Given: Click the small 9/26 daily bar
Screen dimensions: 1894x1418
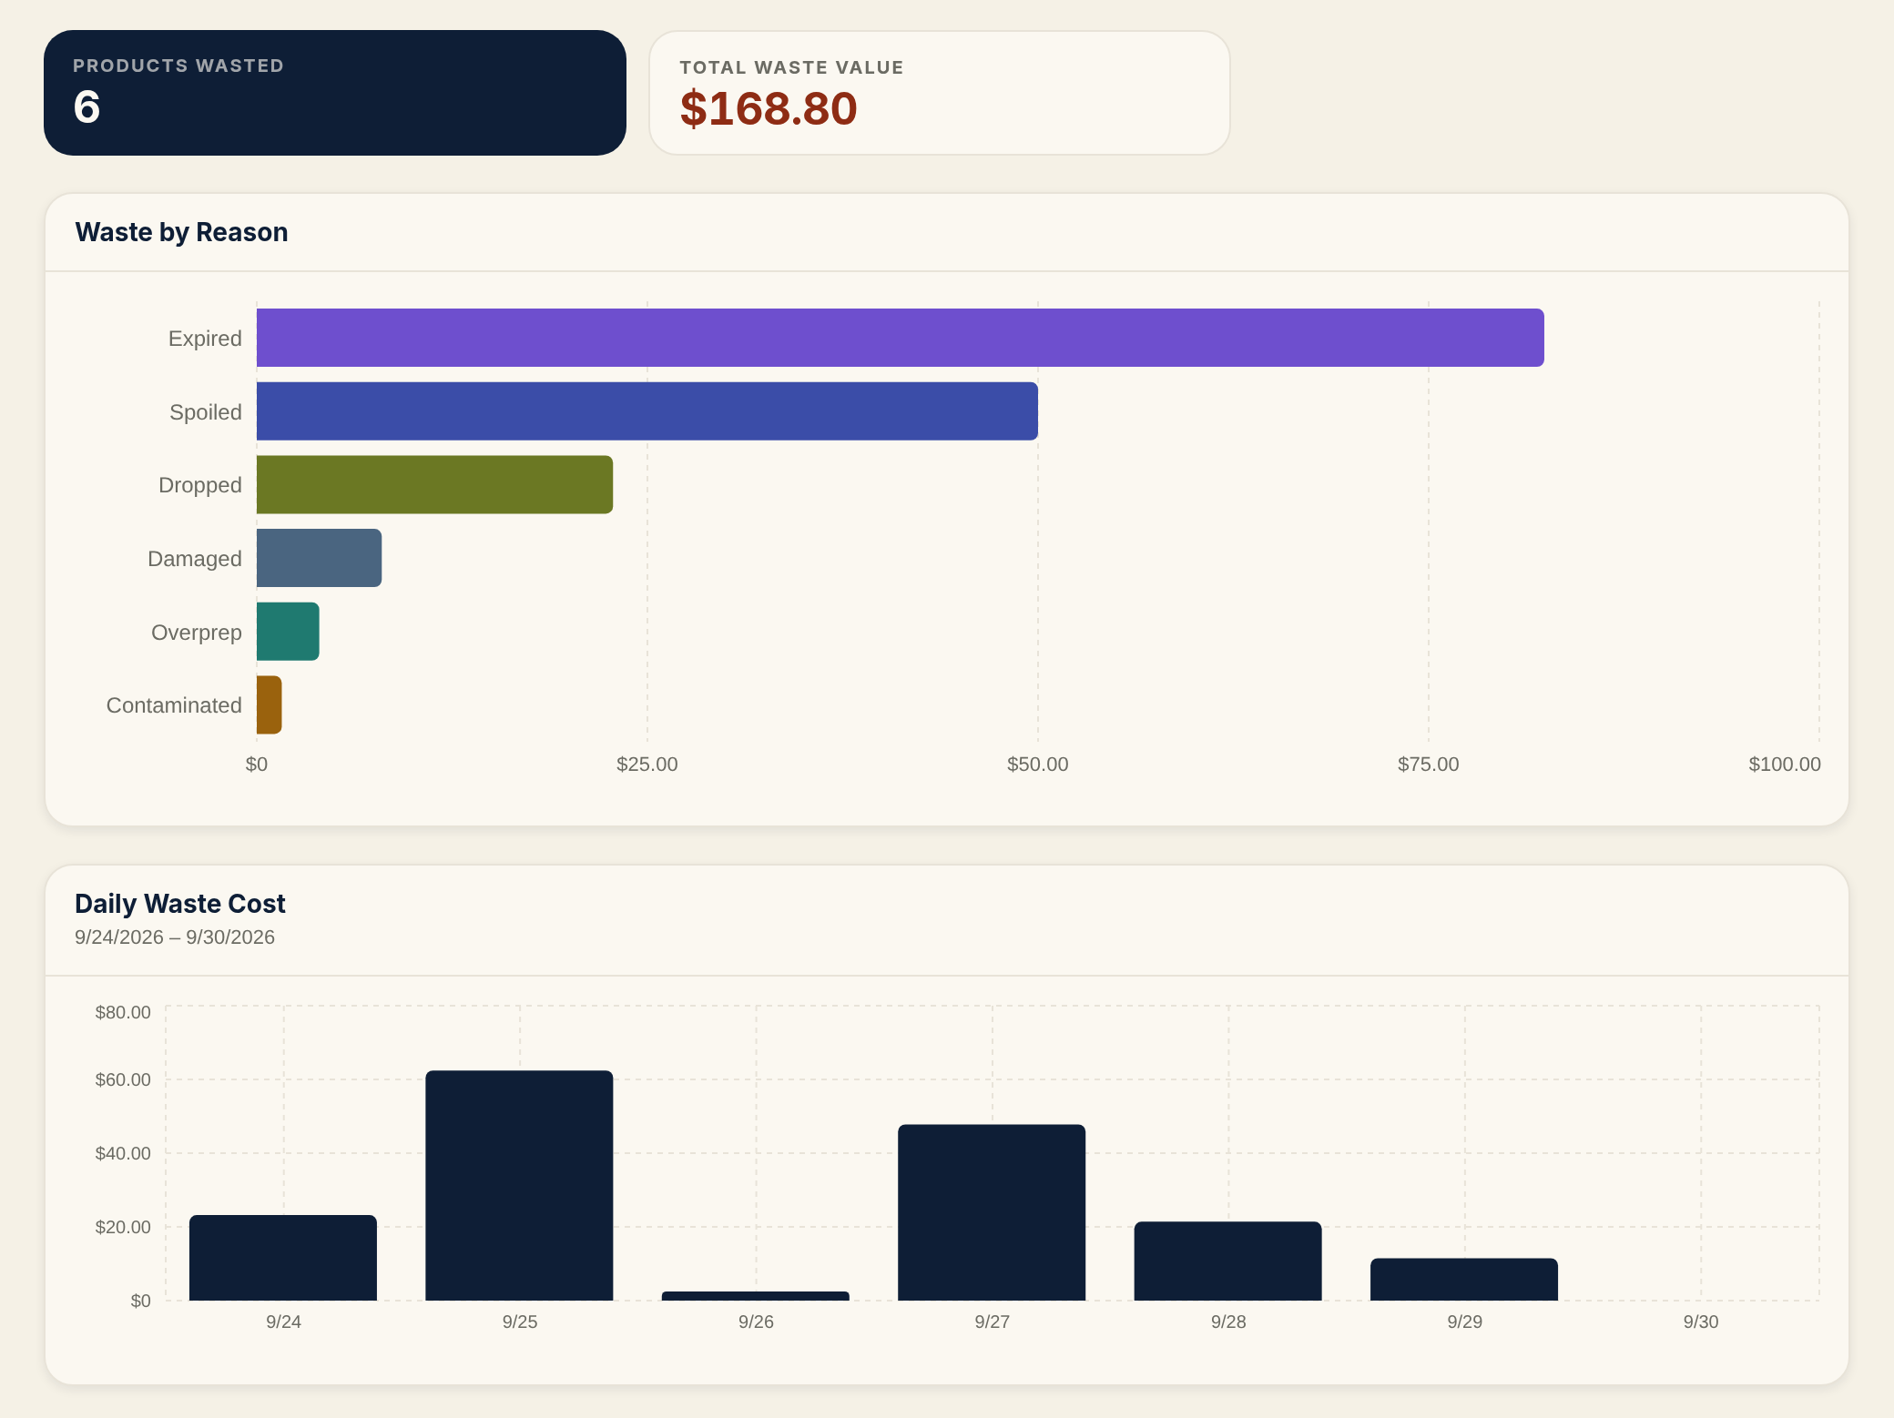Looking at the screenshot, I should click(756, 1296).
